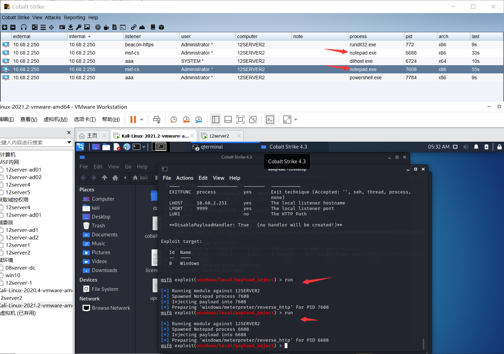The height and width of the screenshot is (354, 504).
Task: Open VMware 虚拟机(M) menu
Action: click(55, 119)
